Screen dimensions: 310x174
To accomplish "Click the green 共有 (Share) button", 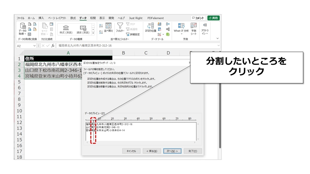I will pos(213,18).
